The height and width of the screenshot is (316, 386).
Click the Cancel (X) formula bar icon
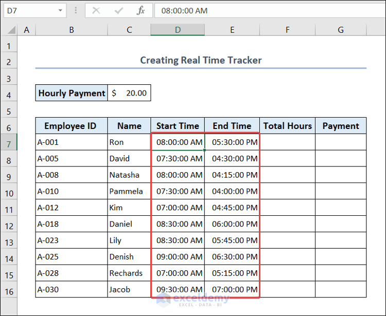coord(96,11)
